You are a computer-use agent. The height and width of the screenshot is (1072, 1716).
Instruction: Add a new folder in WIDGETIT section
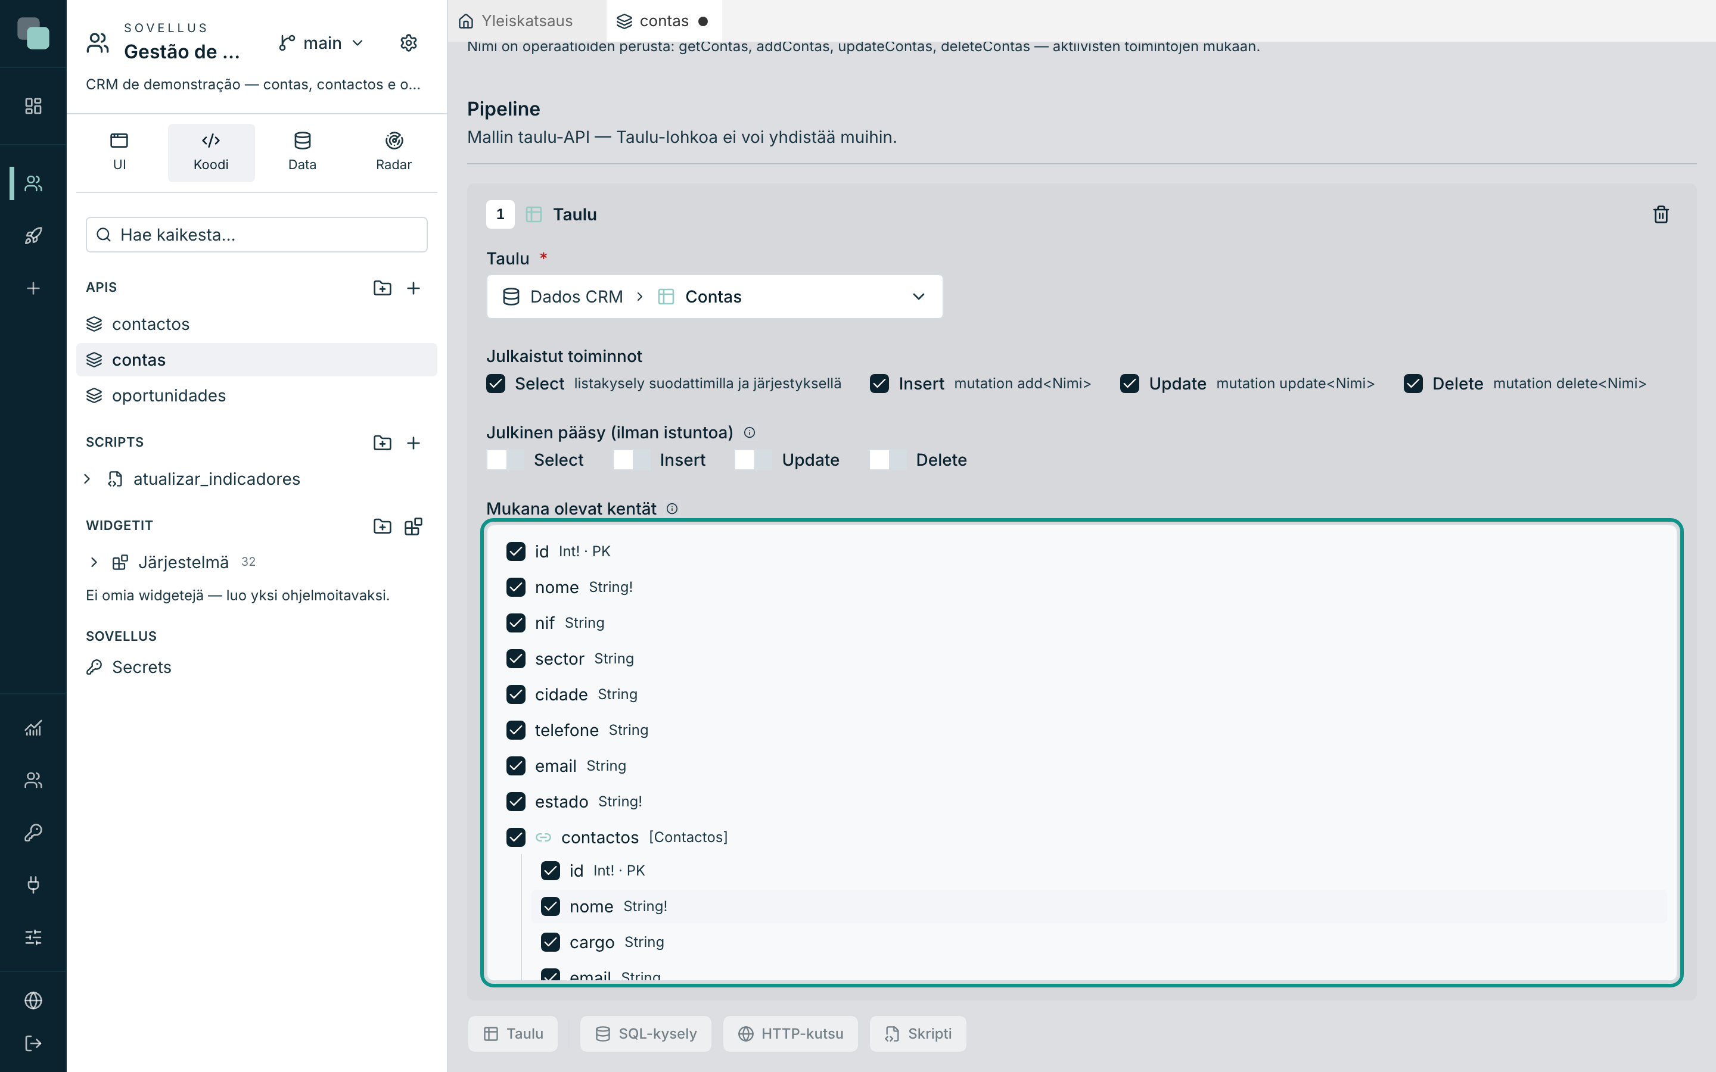pyautogui.click(x=382, y=526)
